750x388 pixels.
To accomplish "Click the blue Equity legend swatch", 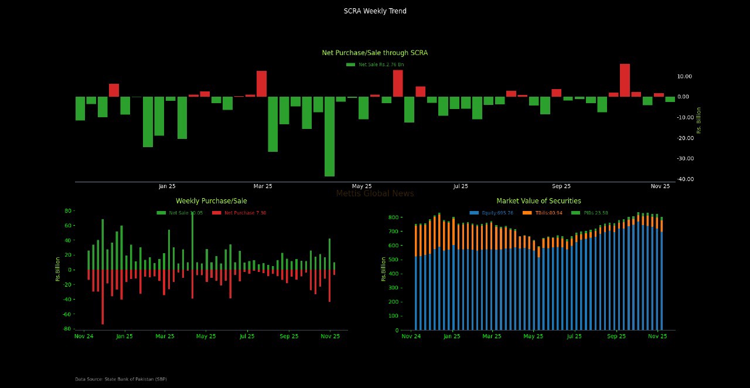I will (474, 213).
